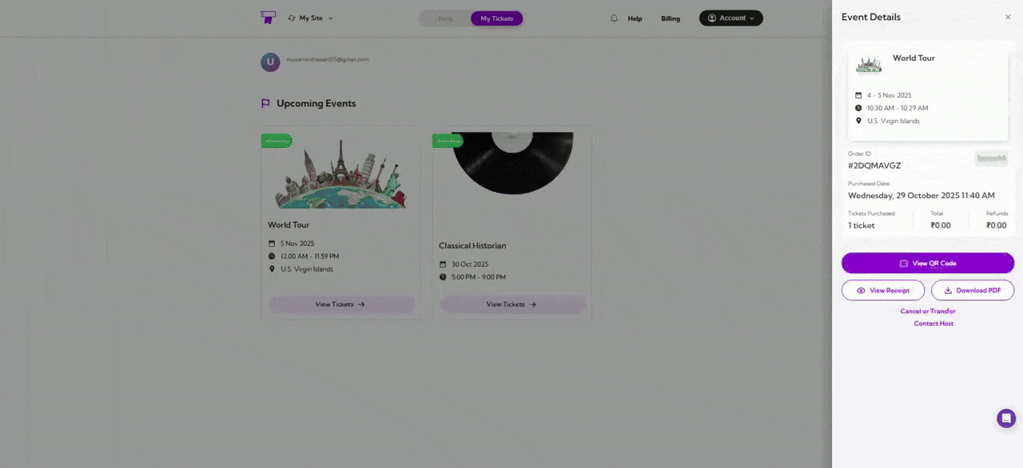Click the green badge on World Tour card
This screenshot has height=468, width=1023.
click(x=277, y=141)
